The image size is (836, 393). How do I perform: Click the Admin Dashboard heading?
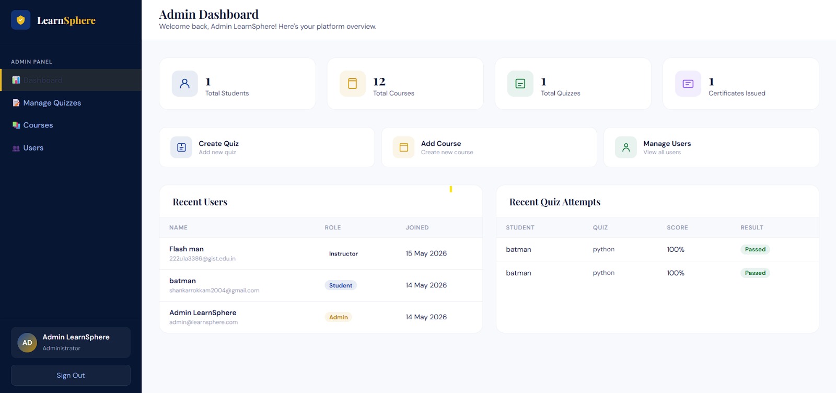(x=208, y=14)
